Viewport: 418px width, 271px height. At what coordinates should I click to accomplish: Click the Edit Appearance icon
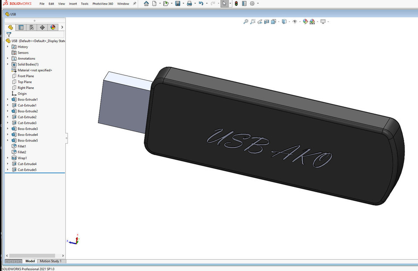(305, 21)
